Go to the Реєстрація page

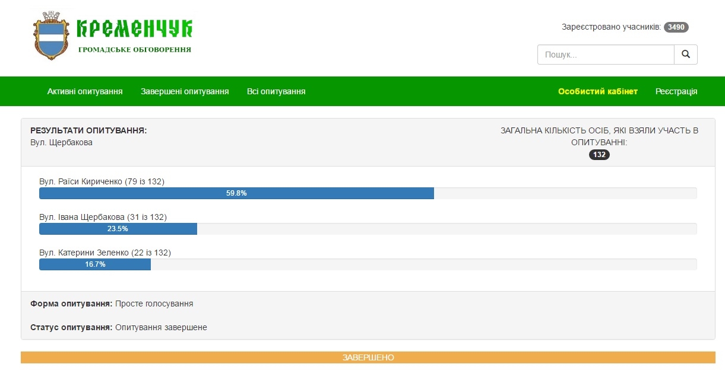point(676,91)
